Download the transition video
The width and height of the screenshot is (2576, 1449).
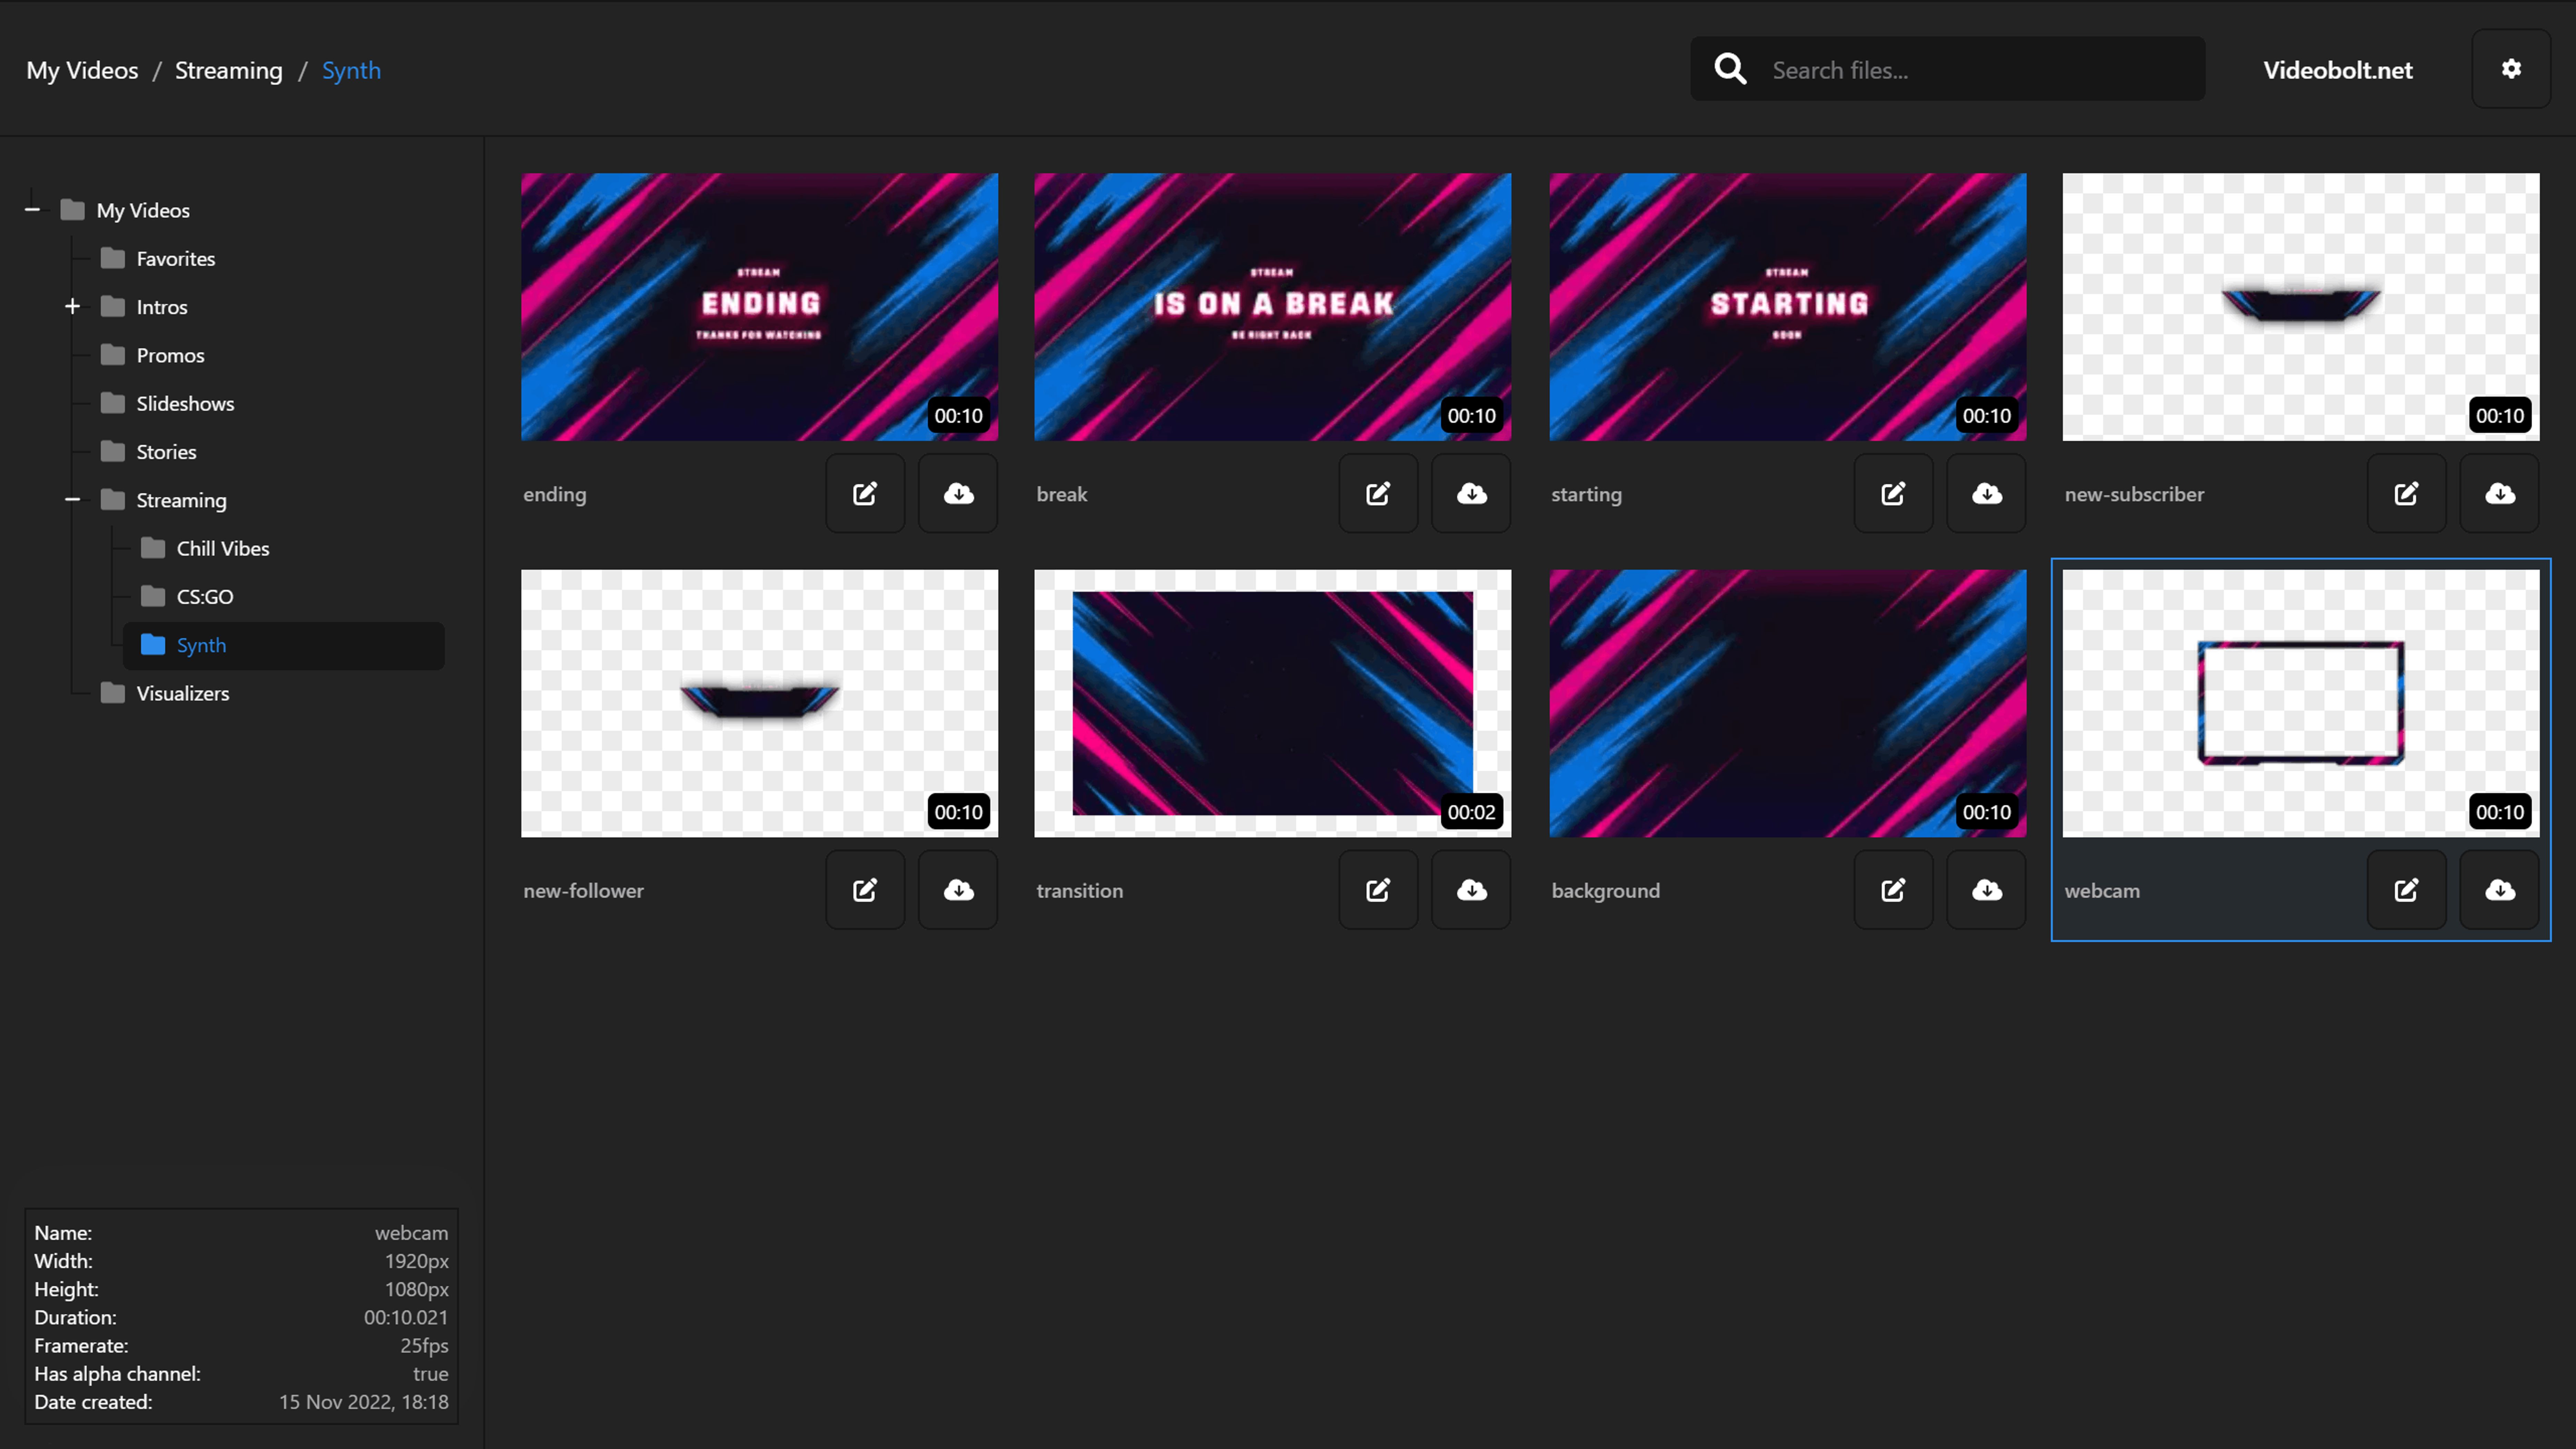pos(1471,890)
